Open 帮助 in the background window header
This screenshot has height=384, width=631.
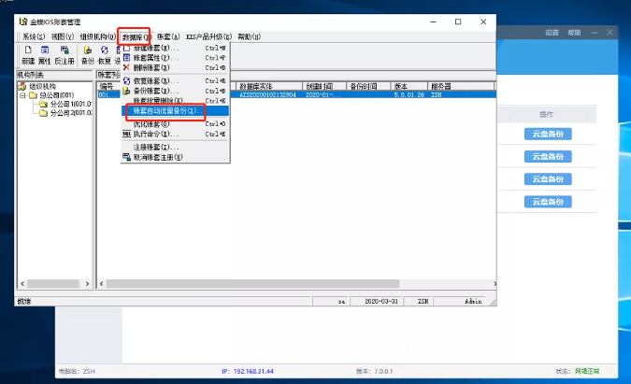(x=574, y=33)
